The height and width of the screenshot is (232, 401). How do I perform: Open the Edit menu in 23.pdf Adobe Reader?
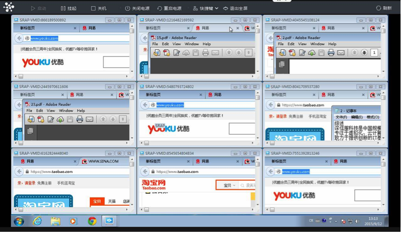click(39, 111)
